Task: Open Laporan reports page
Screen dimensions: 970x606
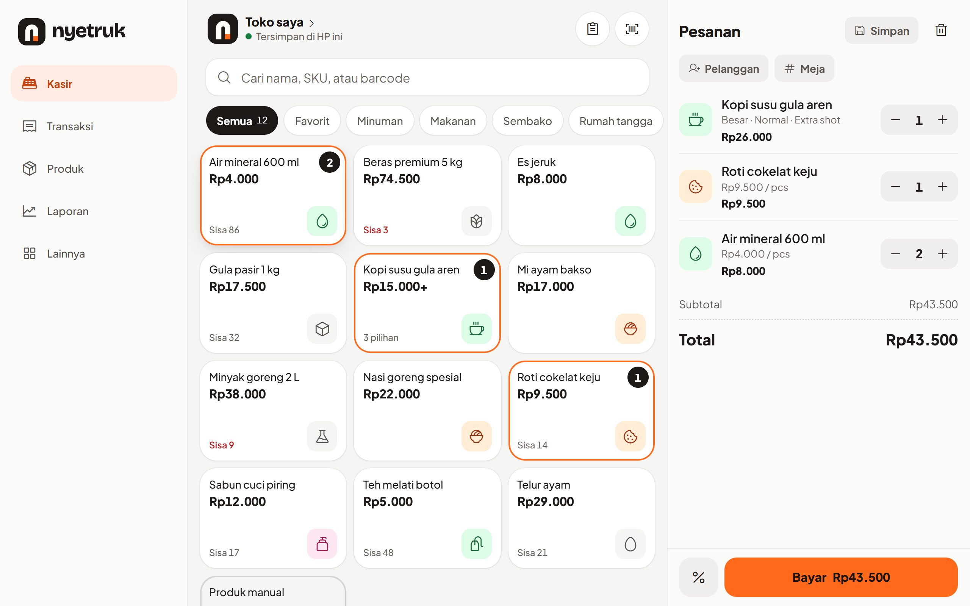Action: coord(94,211)
